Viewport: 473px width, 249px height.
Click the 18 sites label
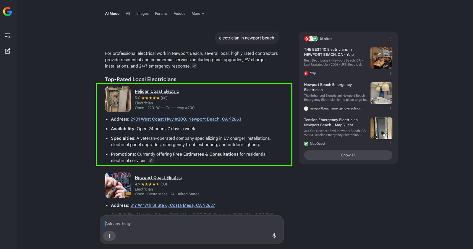tap(326, 39)
